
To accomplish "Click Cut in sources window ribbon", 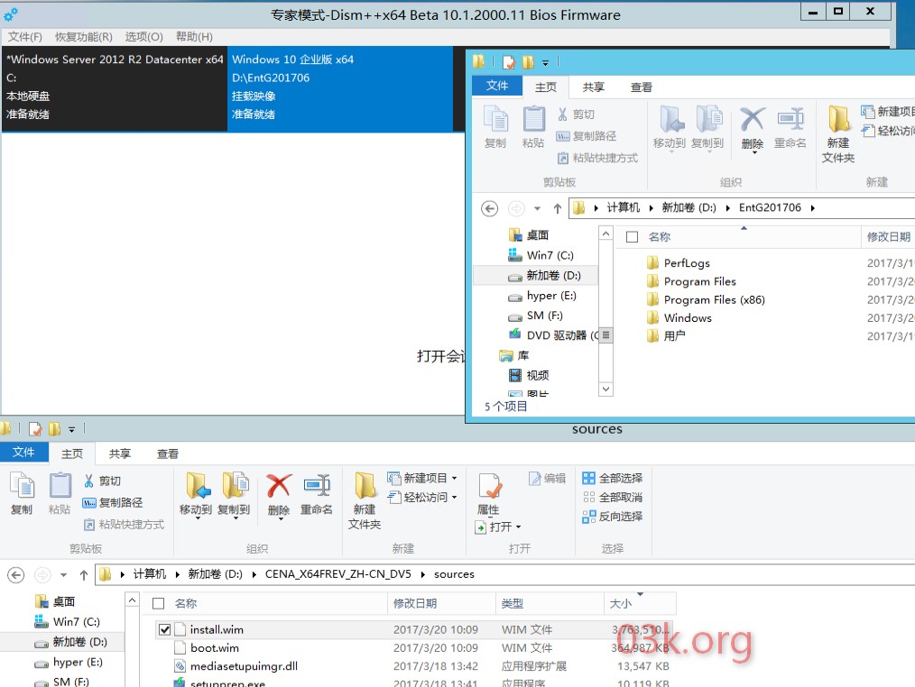I will [102, 481].
